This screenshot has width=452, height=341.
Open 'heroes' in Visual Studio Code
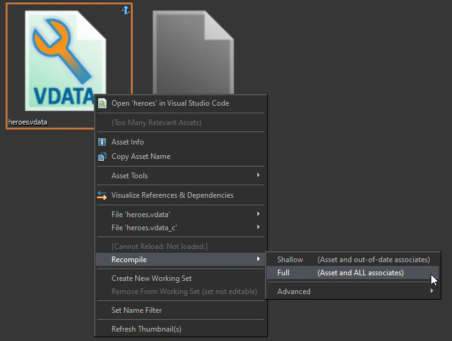(170, 103)
